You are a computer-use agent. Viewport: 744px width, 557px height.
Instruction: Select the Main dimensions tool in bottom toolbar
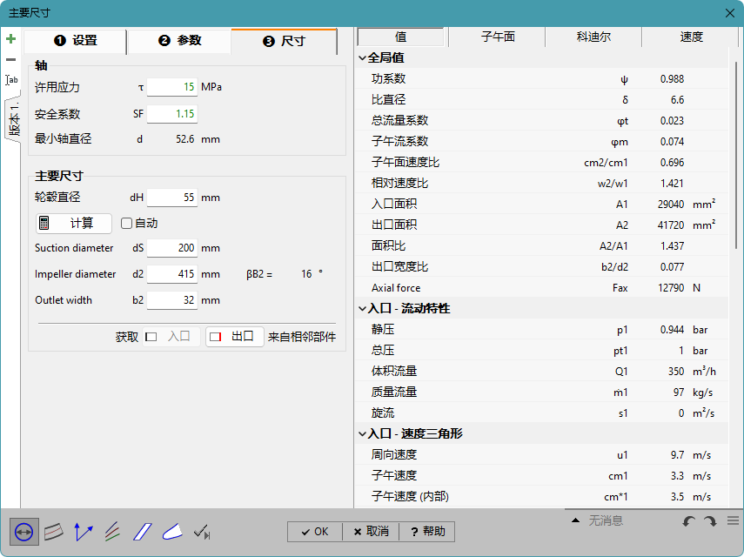pos(23,531)
